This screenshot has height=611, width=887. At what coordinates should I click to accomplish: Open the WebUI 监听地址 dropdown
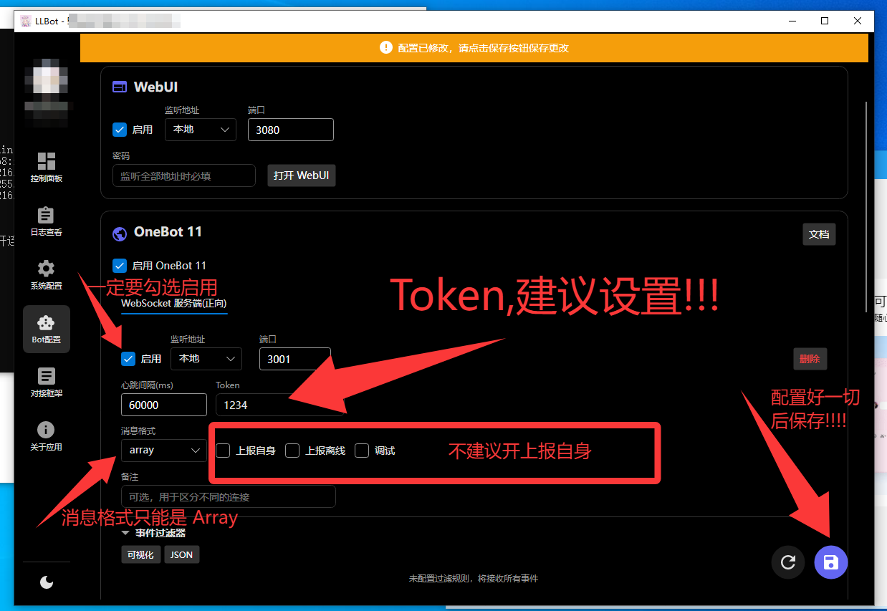(x=201, y=130)
